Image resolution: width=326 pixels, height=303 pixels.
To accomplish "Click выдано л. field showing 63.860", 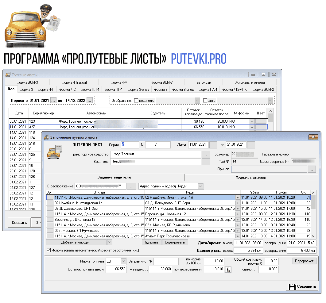I will tap(161, 269).
